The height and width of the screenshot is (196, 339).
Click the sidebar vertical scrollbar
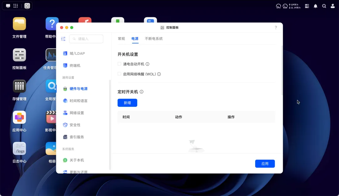(110, 125)
